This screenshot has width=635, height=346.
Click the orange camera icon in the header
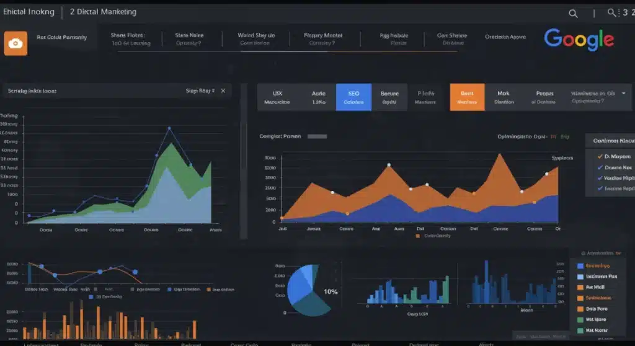[16, 42]
